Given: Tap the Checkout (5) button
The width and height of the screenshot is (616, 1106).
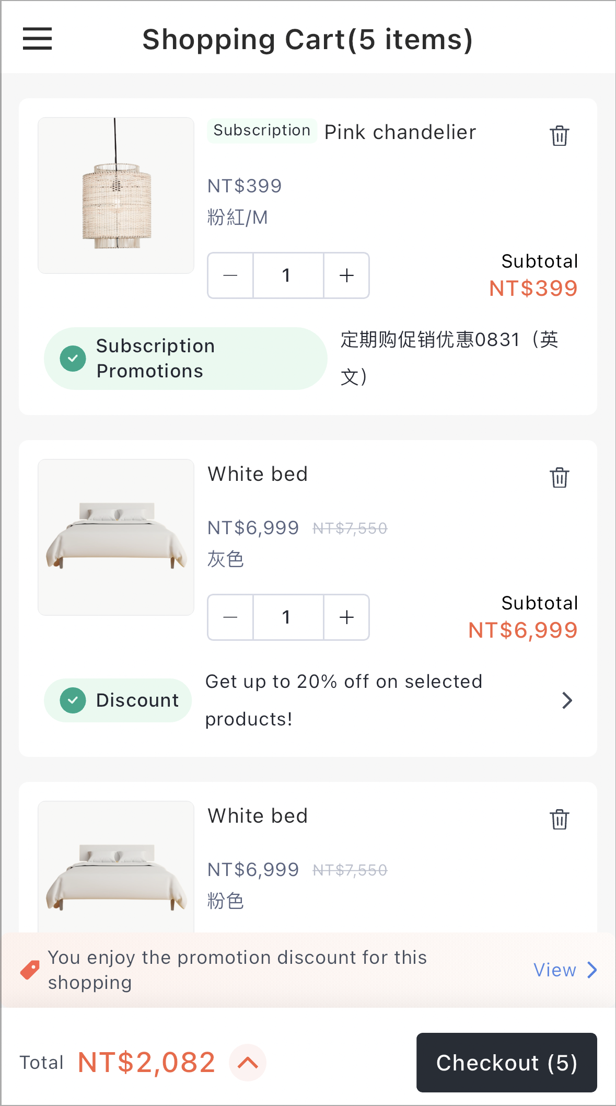Looking at the screenshot, I should click(x=507, y=1063).
